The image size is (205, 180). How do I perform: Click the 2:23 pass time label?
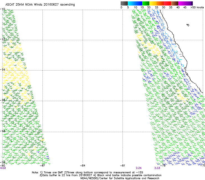click(x=157, y=168)
